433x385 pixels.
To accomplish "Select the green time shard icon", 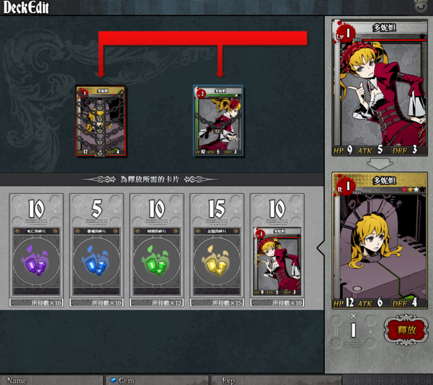I will click(x=156, y=261).
